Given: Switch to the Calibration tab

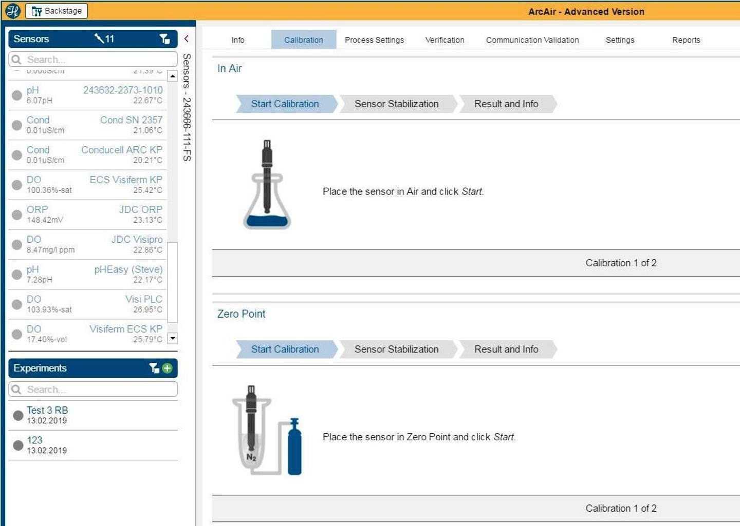Looking at the screenshot, I should [304, 40].
